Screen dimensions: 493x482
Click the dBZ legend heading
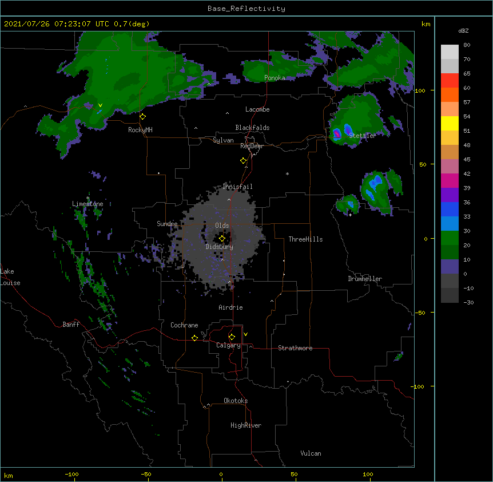(x=463, y=31)
